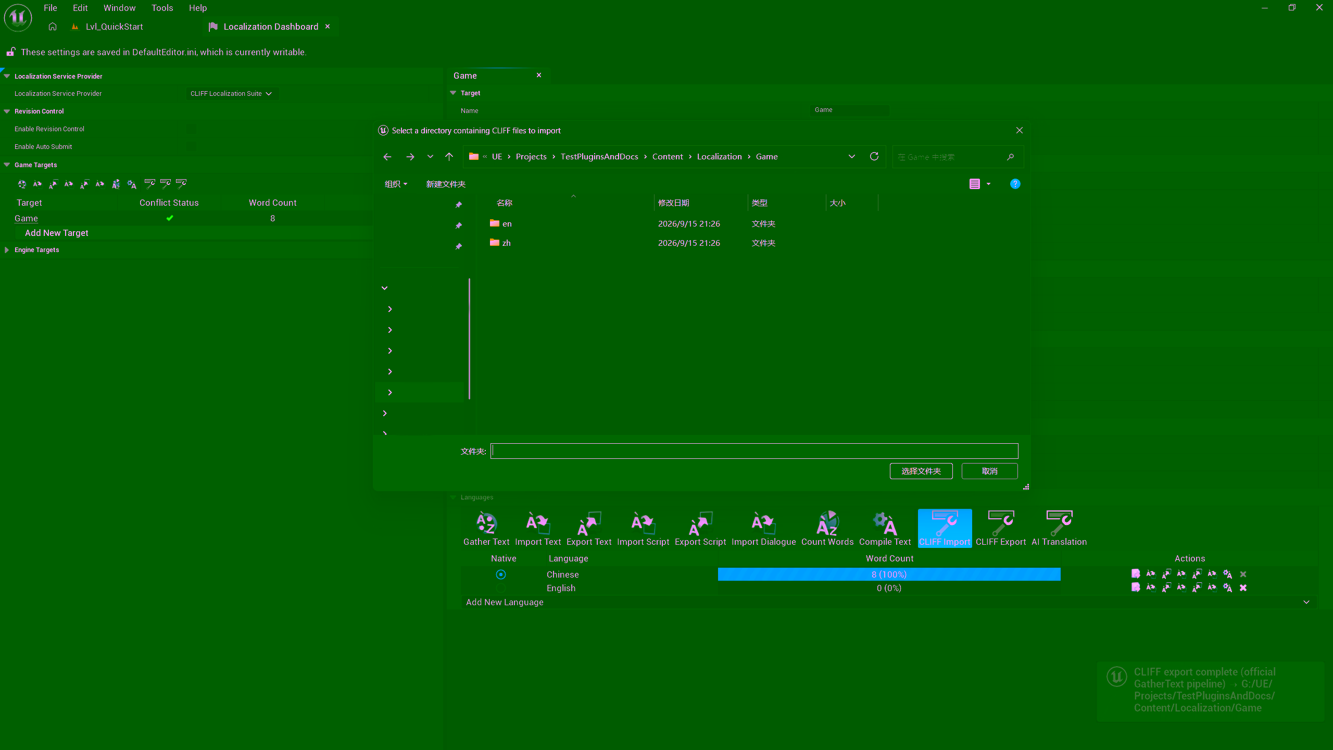
Task: Tick Enable Revision Control checkbox
Action: 192,129
